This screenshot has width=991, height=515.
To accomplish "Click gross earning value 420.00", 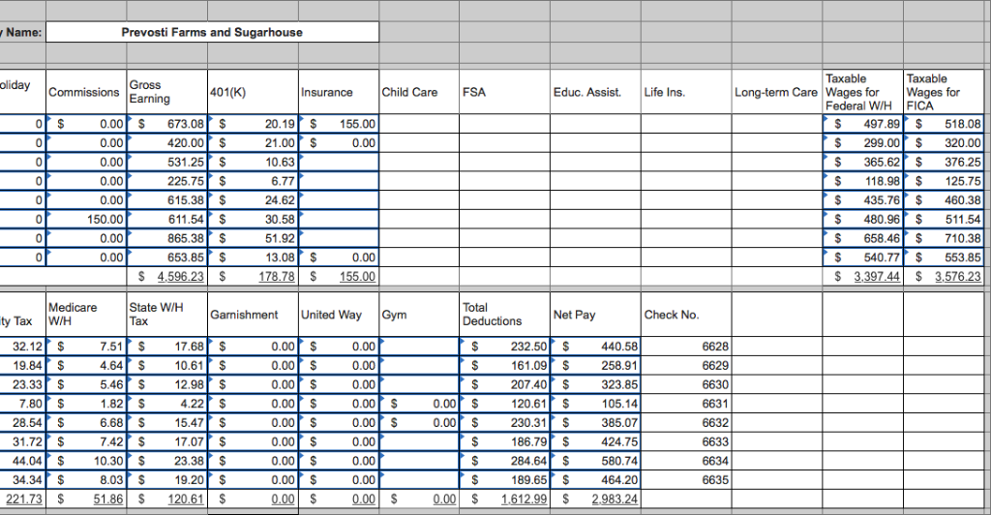I will click(166, 143).
